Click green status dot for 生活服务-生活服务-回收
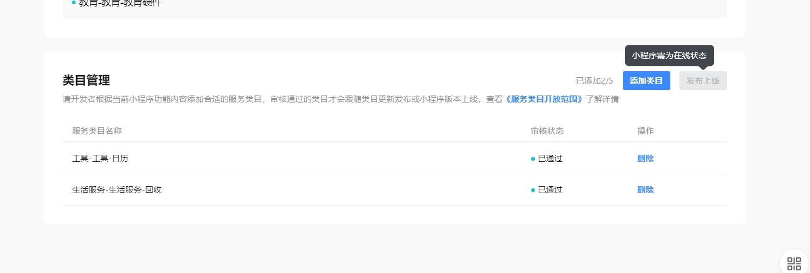Viewport: 810px width, 273px height. pos(533,190)
